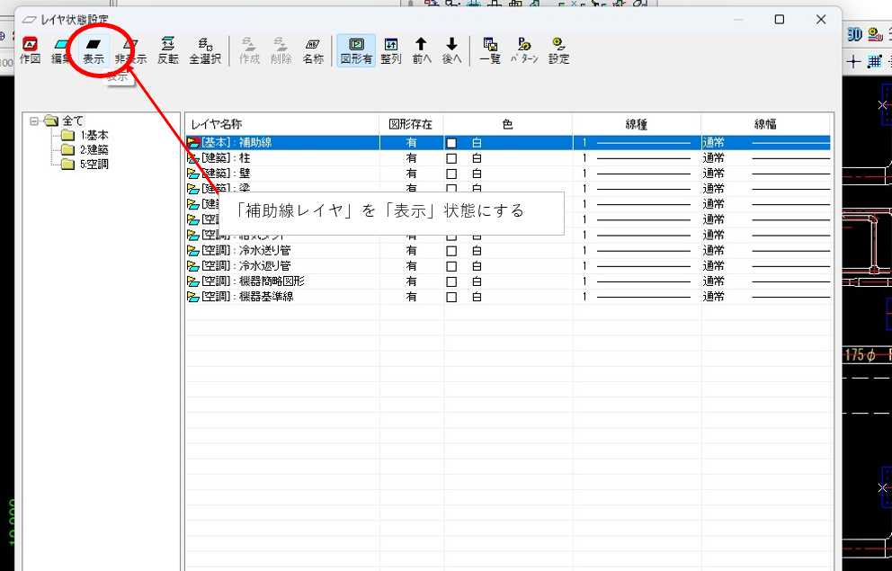Image resolution: width=892 pixels, height=571 pixels.
Task: Click the greyed 作成 (create) icon
Action: coord(249,50)
